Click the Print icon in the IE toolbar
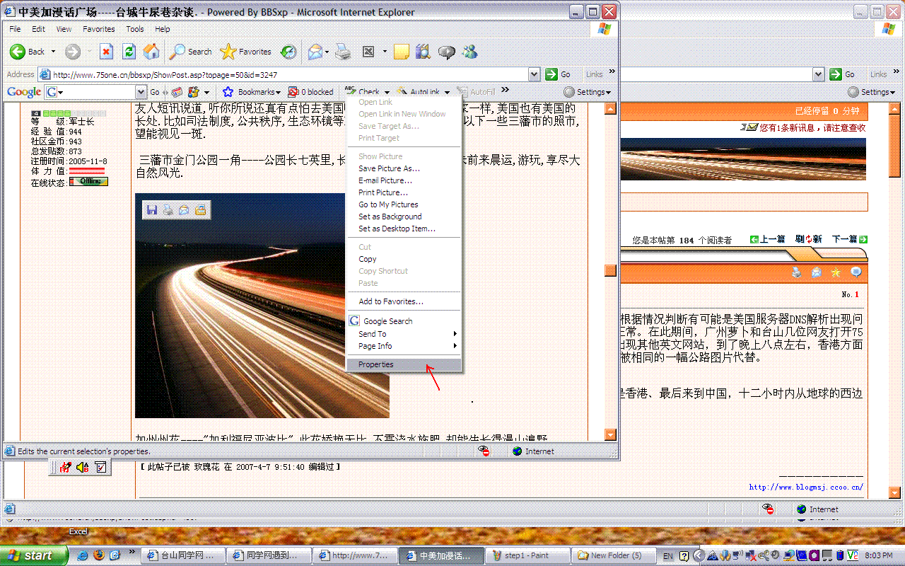 point(343,52)
